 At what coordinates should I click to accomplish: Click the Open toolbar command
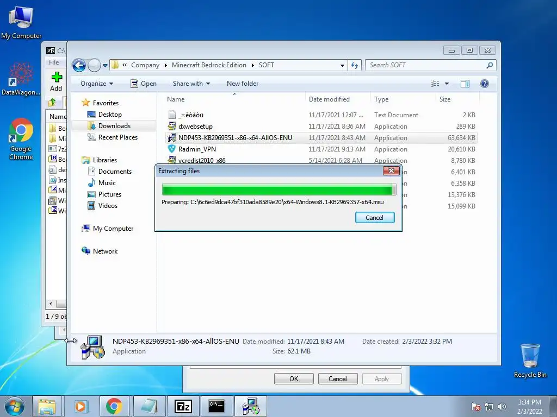[144, 84]
